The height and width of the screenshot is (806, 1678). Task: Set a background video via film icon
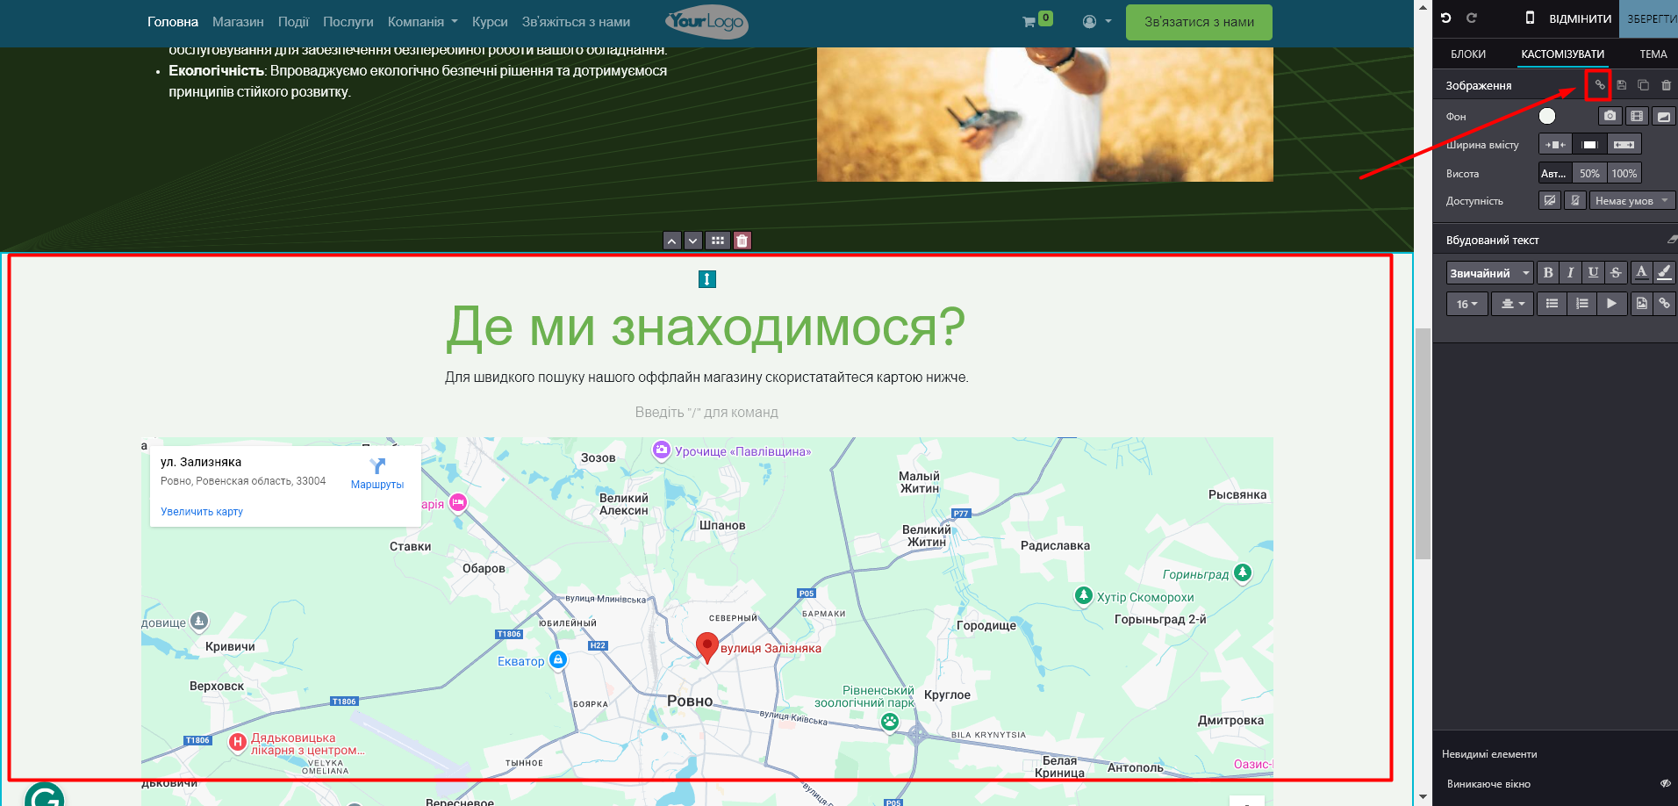(x=1637, y=116)
